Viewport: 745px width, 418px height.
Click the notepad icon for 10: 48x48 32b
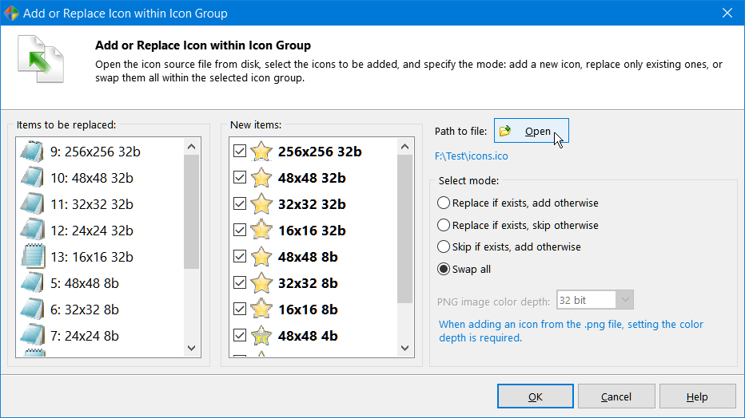point(32,178)
